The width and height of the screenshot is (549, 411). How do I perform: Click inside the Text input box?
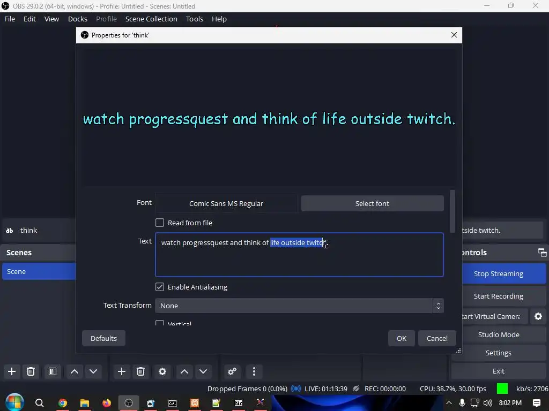point(299,255)
